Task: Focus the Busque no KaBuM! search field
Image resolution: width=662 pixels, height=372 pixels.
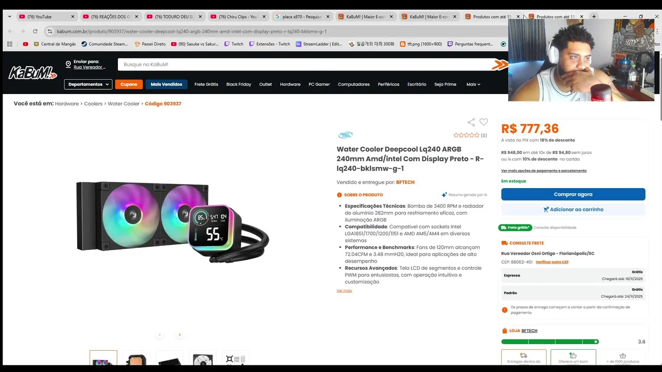Action: tap(305, 65)
